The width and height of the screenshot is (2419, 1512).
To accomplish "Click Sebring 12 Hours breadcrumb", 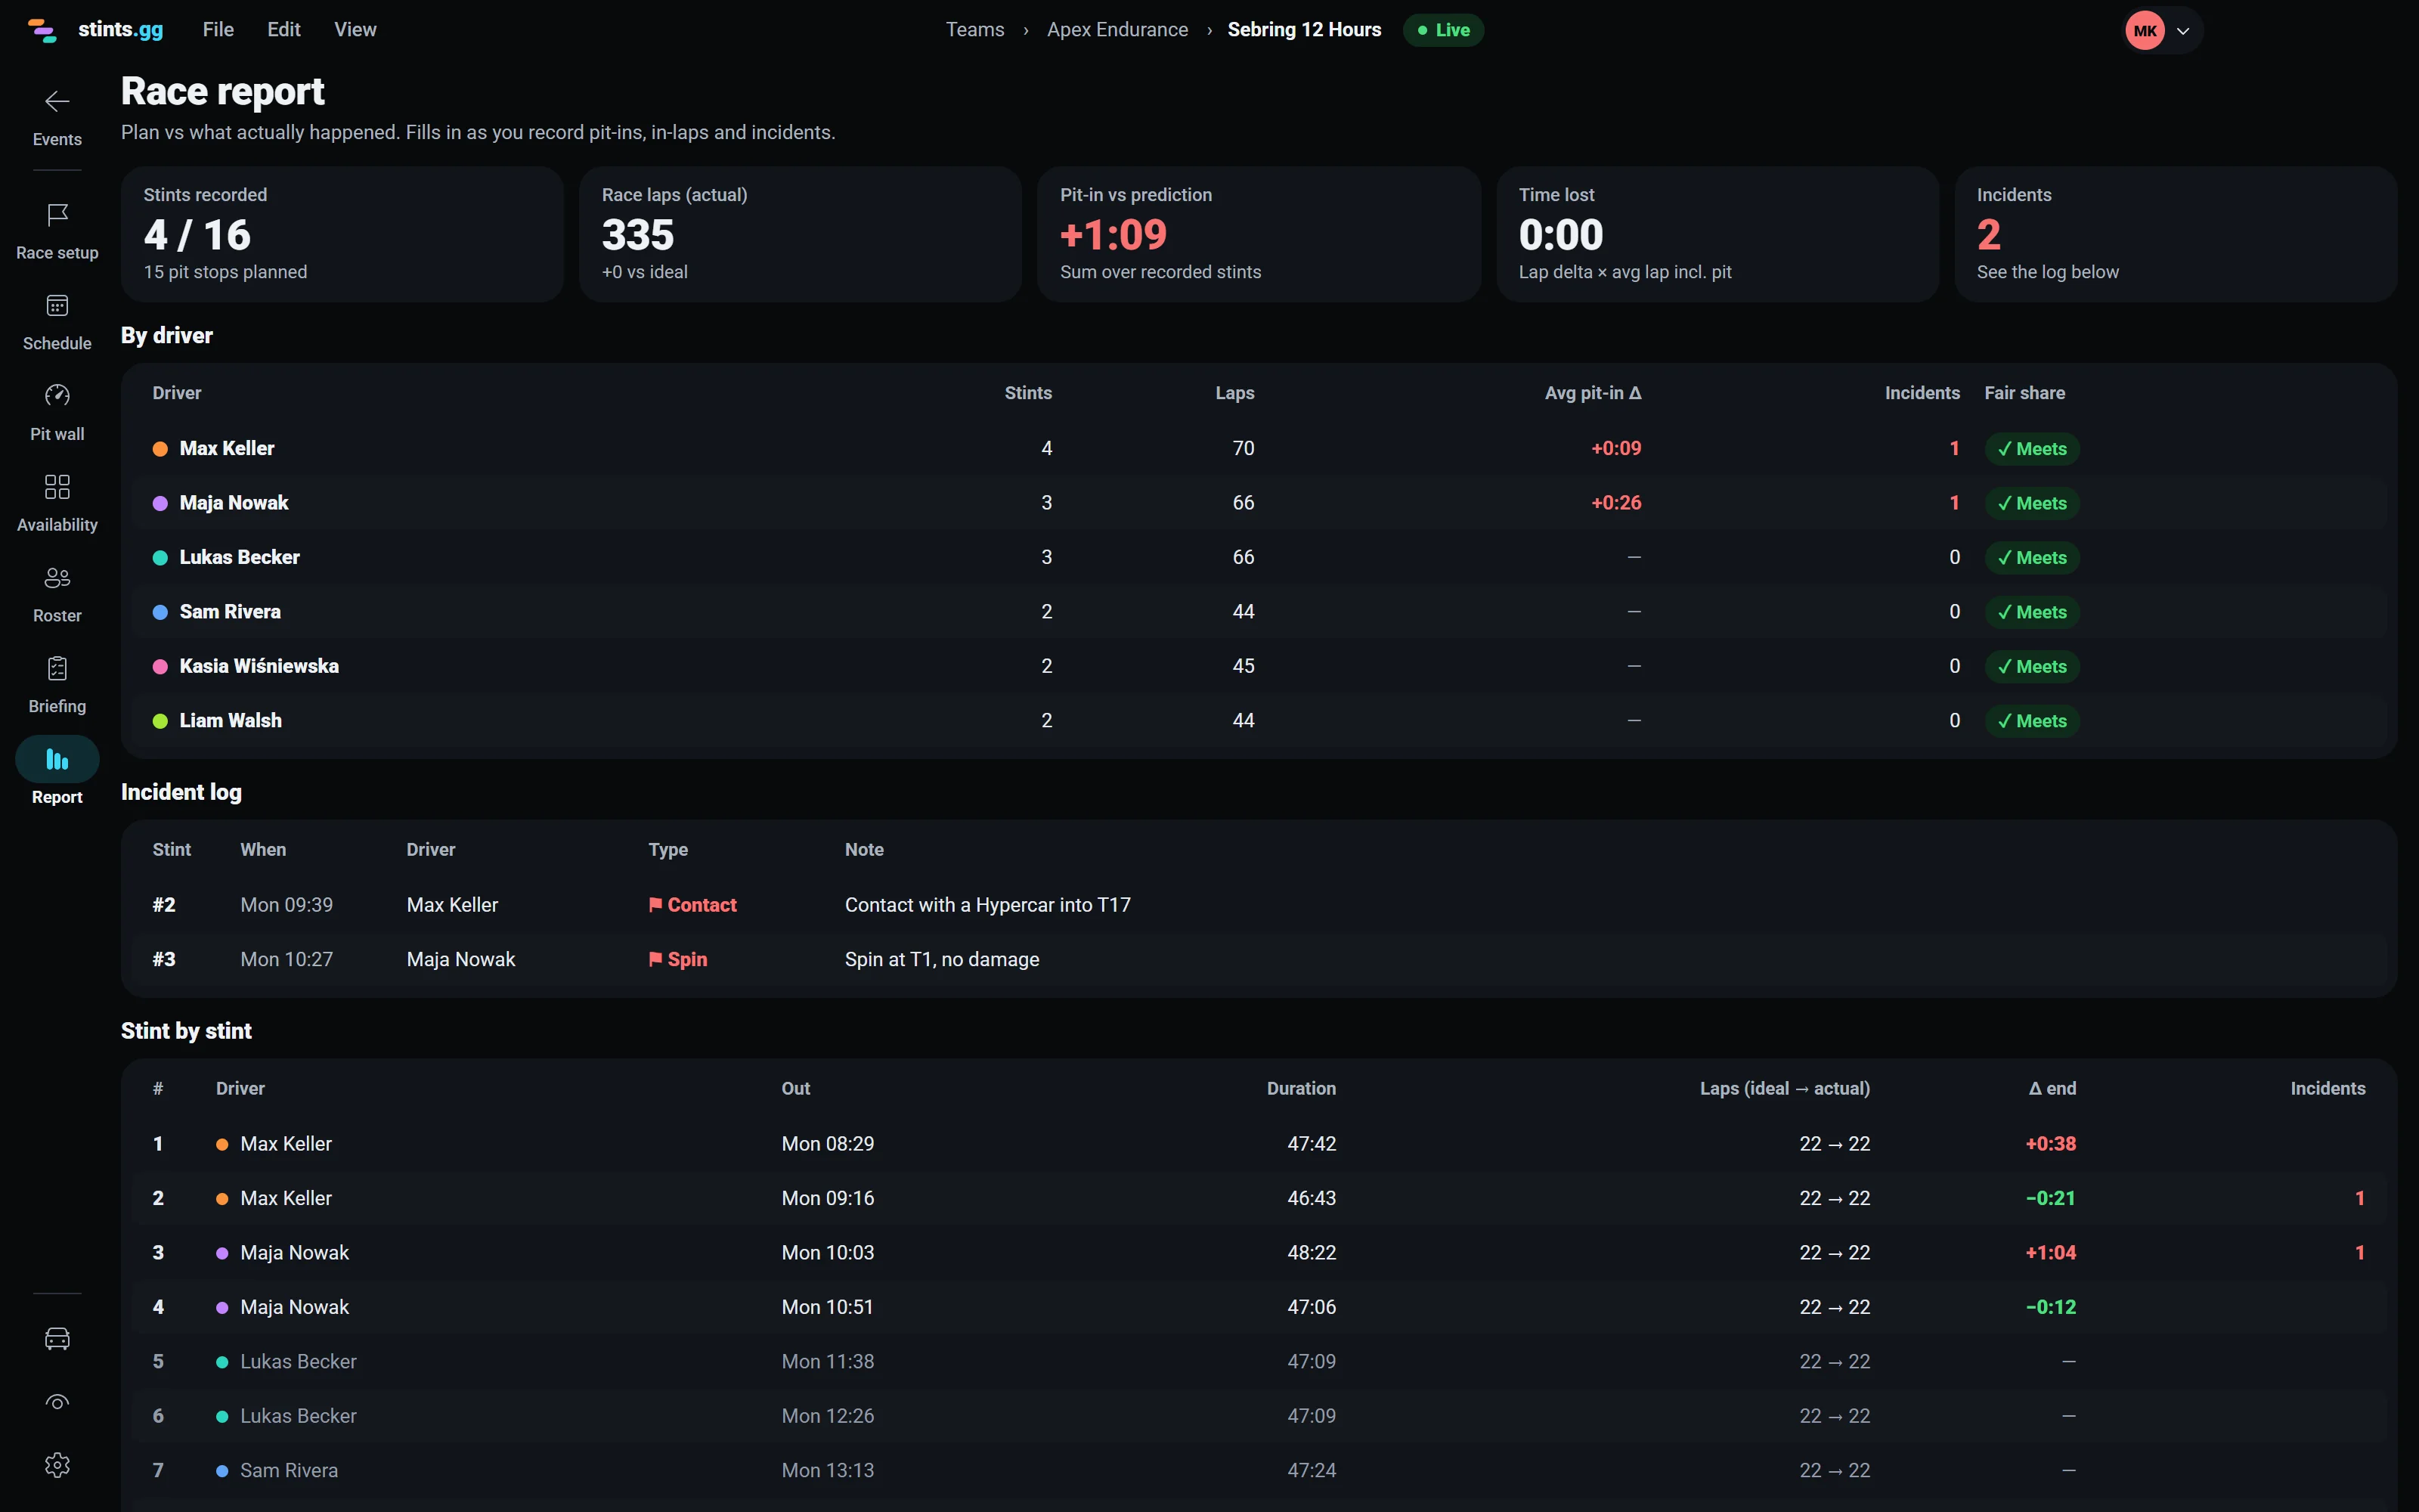I will (1303, 30).
